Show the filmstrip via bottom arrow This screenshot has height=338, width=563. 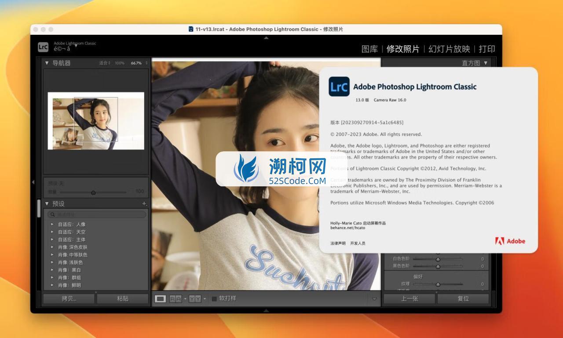pos(266,310)
